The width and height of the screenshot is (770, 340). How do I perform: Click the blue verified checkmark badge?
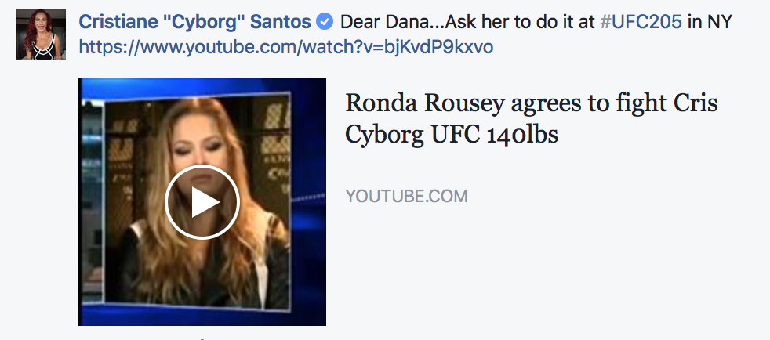click(x=324, y=22)
